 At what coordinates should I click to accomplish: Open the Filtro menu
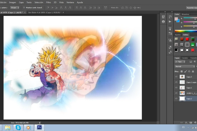48,2
